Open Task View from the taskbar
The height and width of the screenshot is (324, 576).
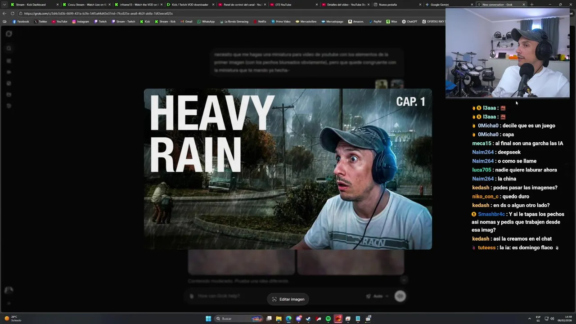(269, 319)
